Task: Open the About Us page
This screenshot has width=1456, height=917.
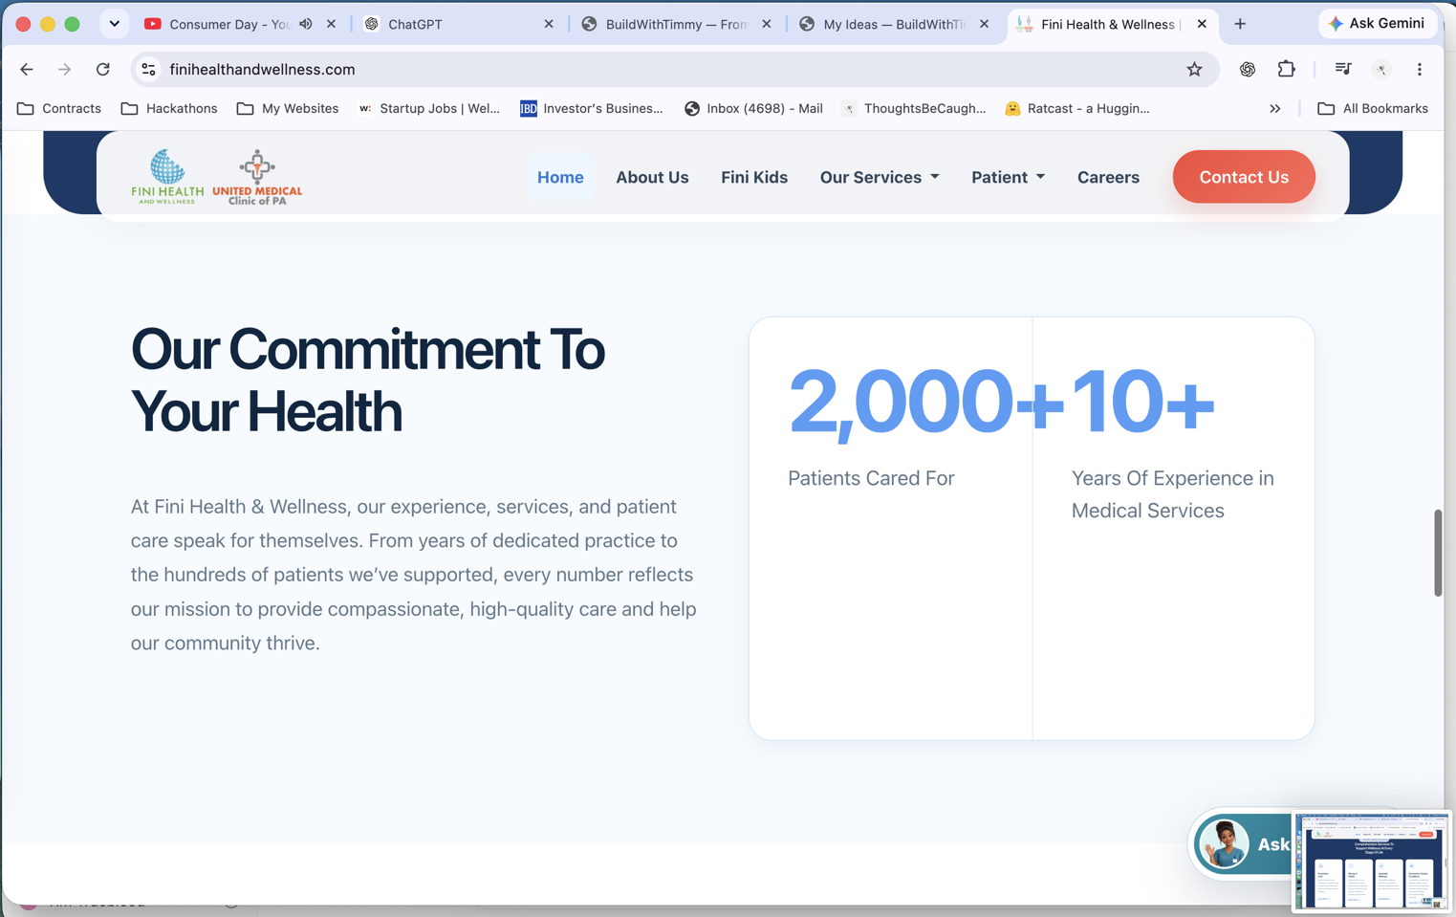Action: click(x=652, y=177)
